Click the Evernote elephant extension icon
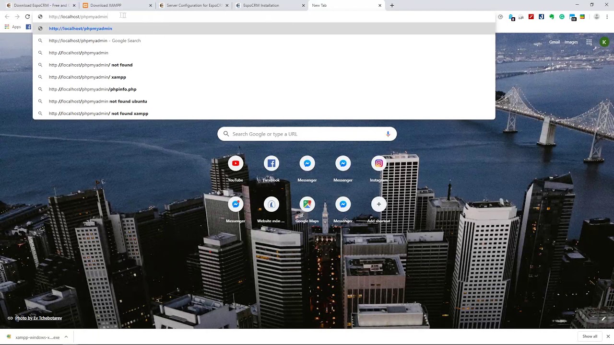 (552, 17)
